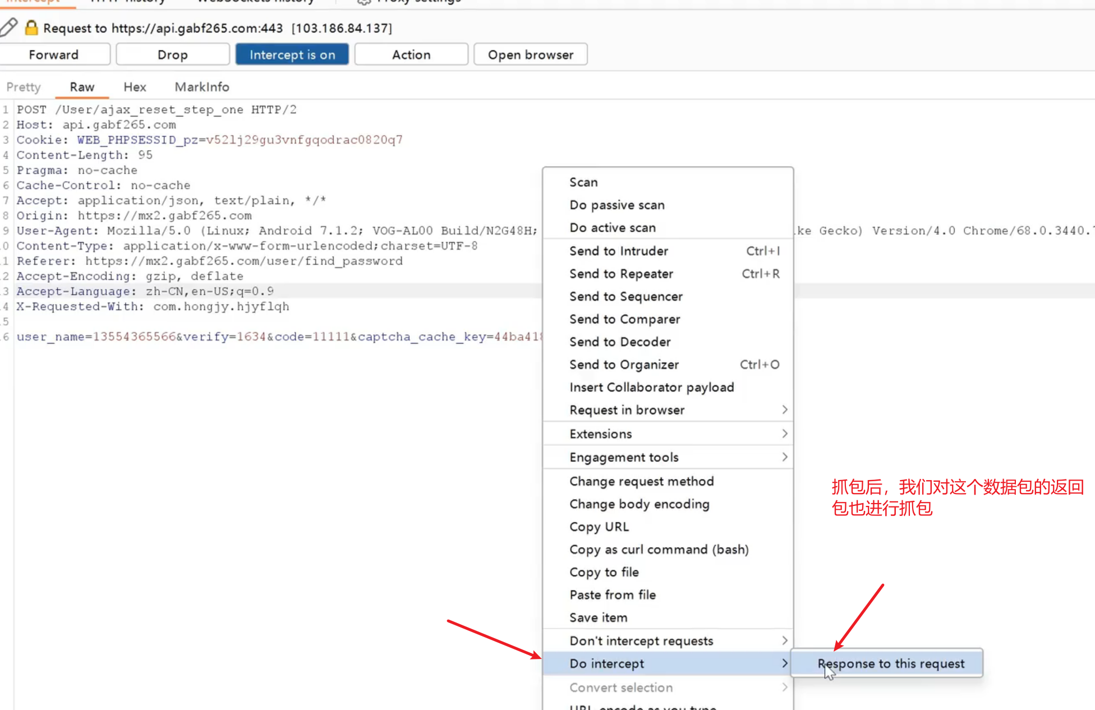Select Copy as curl command (bash)
The height and width of the screenshot is (710, 1095).
click(x=659, y=550)
